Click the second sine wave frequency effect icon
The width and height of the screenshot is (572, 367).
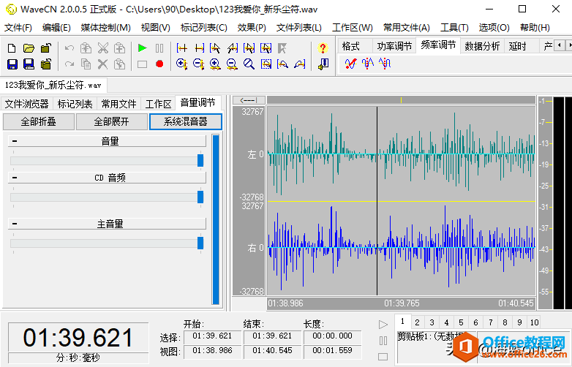pyautogui.click(x=368, y=64)
